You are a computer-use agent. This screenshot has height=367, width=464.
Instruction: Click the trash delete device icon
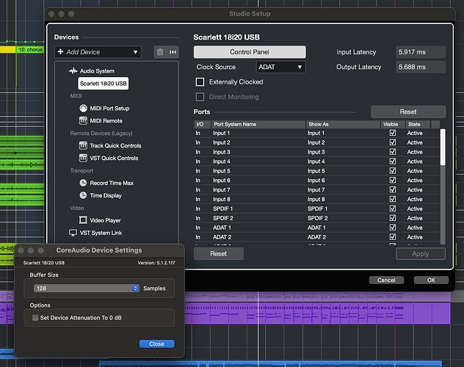[160, 52]
